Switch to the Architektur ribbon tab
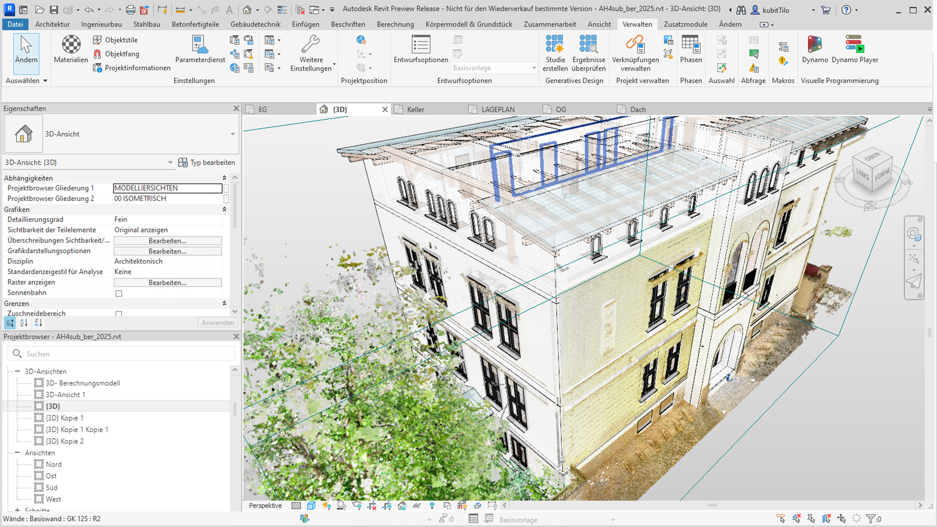Image resolution: width=937 pixels, height=527 pixels. coord(52,24)
